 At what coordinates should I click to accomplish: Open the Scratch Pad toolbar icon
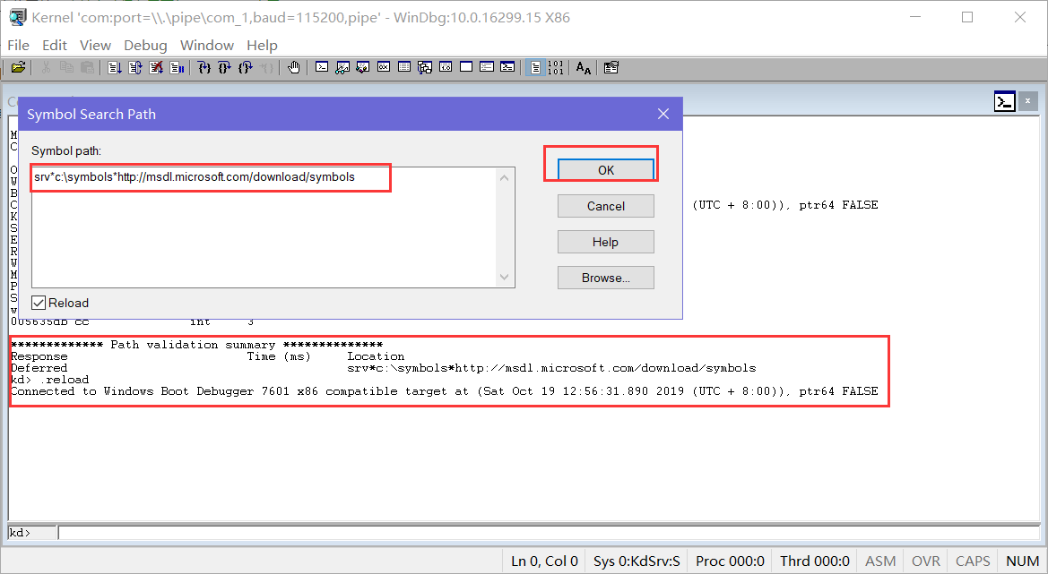[466, 67]
